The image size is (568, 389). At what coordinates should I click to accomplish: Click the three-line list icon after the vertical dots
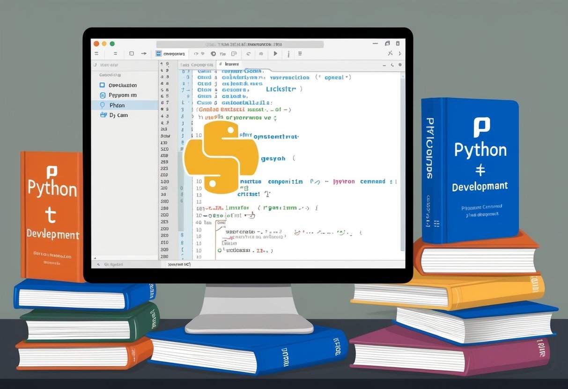(300, 54)
